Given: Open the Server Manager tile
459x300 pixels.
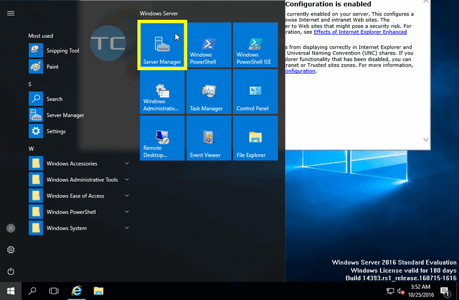Looking at the screenshot, I should pyautogui.click(x=162, y=45).
